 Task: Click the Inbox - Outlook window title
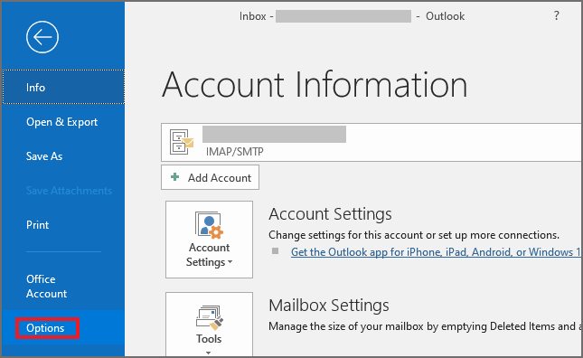[353, 16]
